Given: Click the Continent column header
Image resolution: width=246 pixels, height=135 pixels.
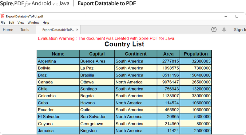Looking at the screenshot, I should click(136, 54).
